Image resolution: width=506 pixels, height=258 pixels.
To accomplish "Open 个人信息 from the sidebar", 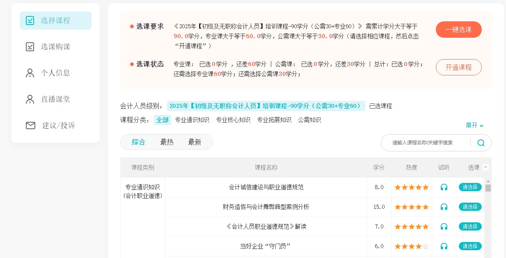I will coord(55,73).
